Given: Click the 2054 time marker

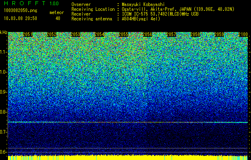Looking at the screenshot, I should (99, 34).
